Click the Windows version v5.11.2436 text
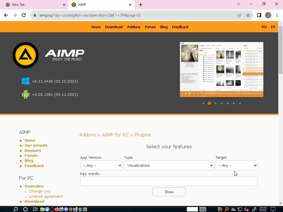The width and height of the screenshot is (283, 212). 55,81
